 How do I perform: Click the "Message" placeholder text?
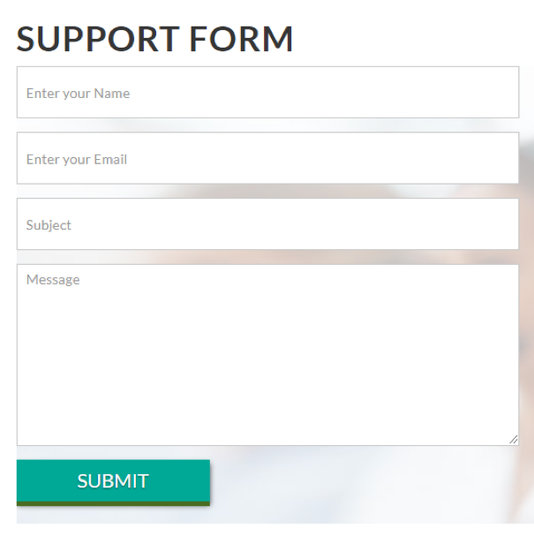tap(53, 280)
